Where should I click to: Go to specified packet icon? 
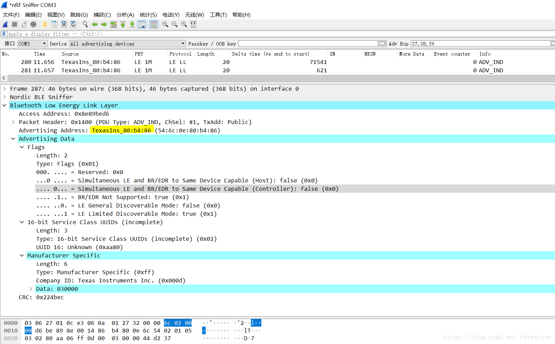[113, 24]
